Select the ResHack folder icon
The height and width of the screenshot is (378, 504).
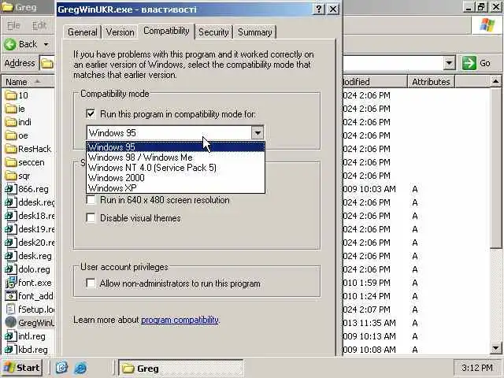point(11,149)
